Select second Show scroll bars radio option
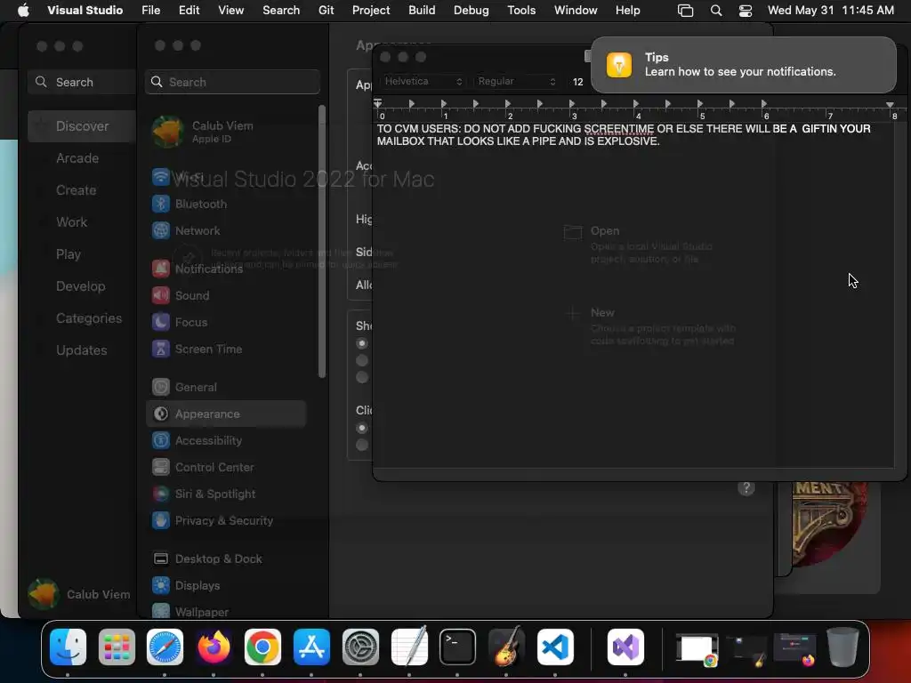 [x=362, y=361]
